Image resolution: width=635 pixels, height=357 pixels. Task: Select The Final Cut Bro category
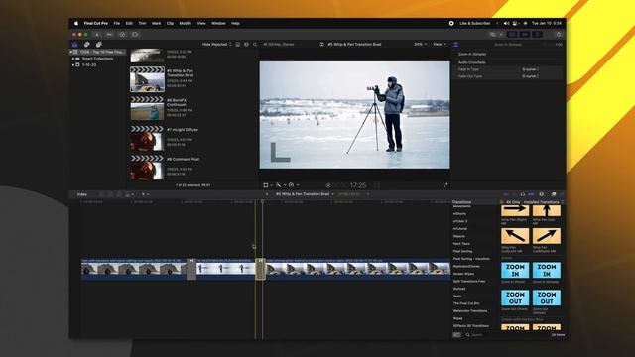466,303
